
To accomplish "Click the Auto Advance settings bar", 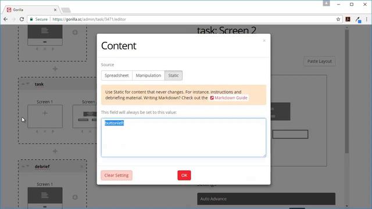I will (266, 199).
